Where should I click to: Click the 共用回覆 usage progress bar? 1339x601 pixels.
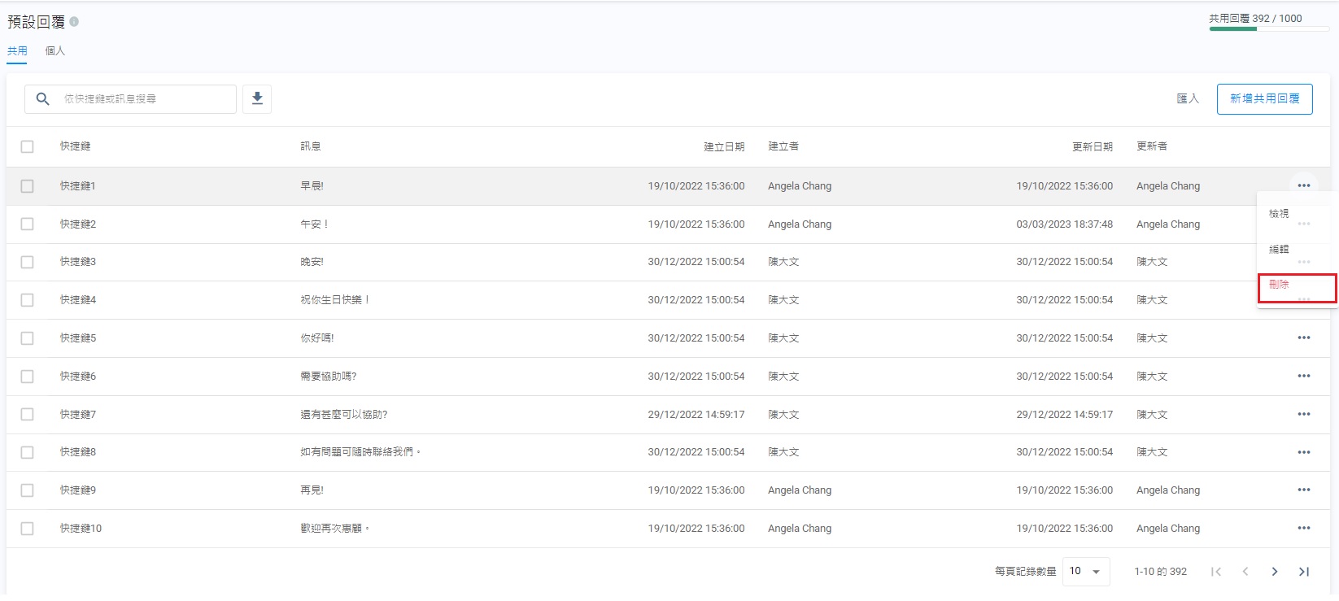point(1268,28)
